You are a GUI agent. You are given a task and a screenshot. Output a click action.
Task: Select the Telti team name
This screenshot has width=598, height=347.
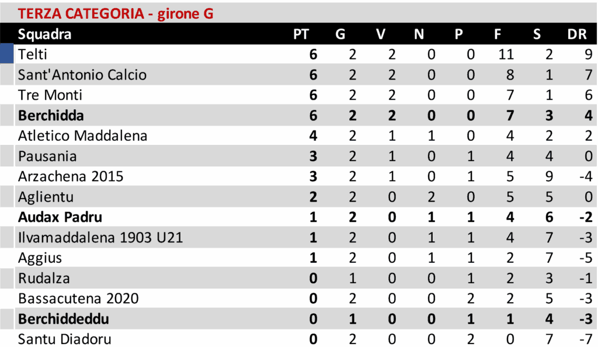pyautogui.click(x=33, y=54)
